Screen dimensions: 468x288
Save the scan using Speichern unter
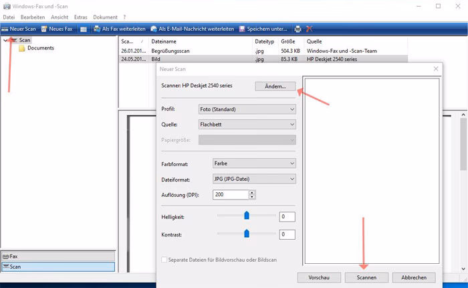[263, 29]
